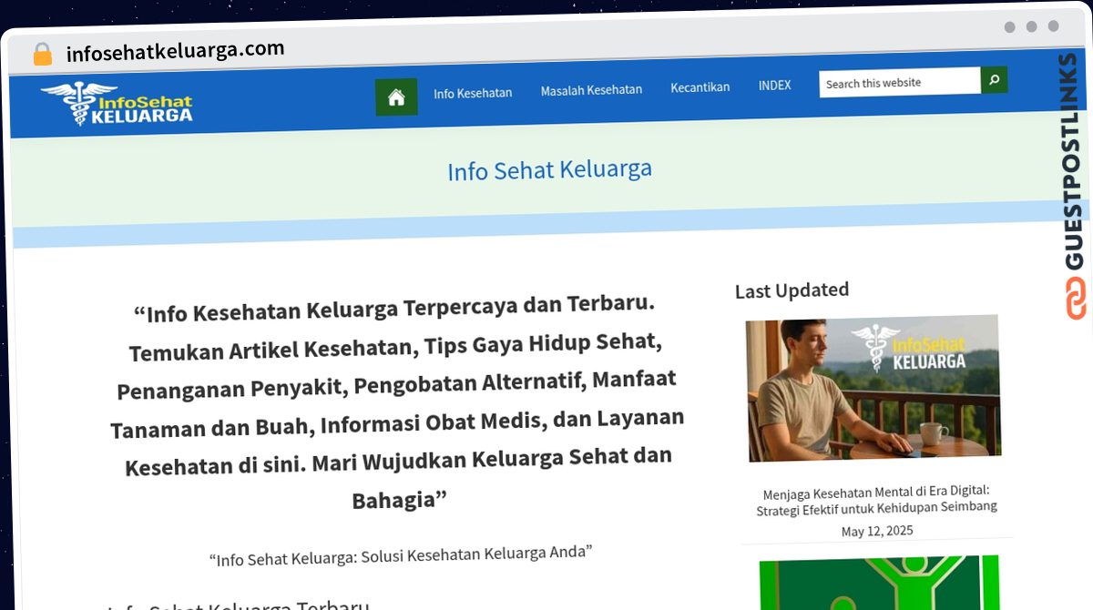Focus the Search this website field
This screenshot has width=1093, height=610.
click(900, 82)
